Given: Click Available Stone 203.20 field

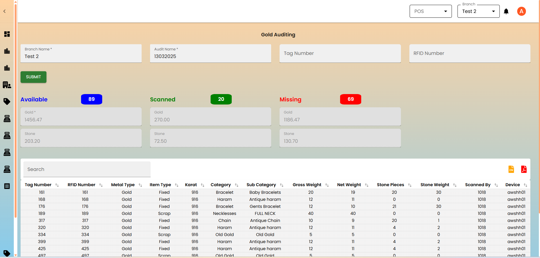Looking at the screenshot, I should pyautogui.click(x=81, y=138).
